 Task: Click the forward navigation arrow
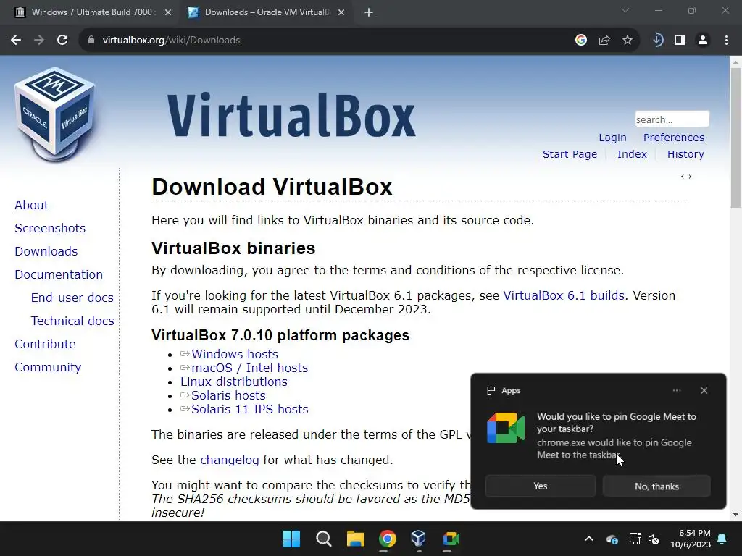click(39, 41)
